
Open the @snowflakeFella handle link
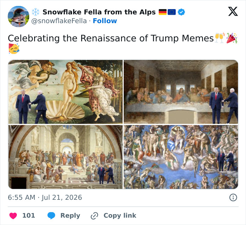pos(59,21)
